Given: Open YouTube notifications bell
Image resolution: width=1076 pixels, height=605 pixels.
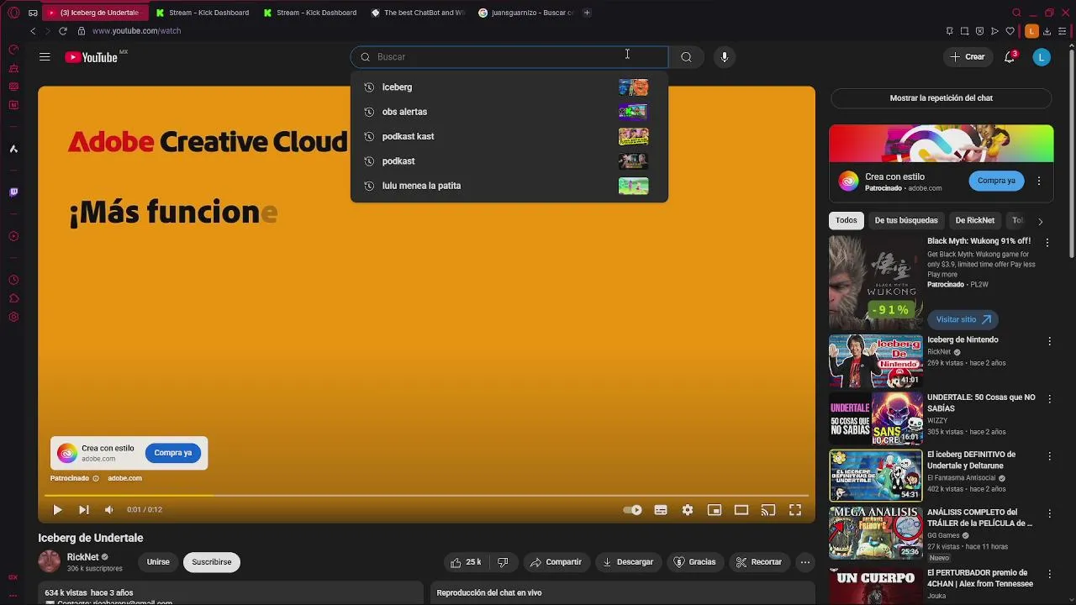Looking at the screenshot, I should tap(1010, 57).
